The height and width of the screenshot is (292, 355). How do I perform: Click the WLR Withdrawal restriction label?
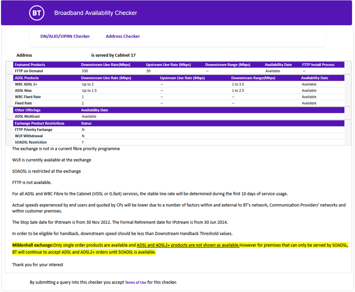click(29, 136)
